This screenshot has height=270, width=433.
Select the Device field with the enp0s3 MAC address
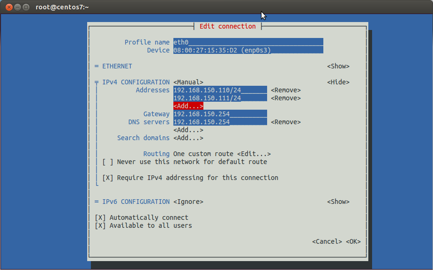248,50
